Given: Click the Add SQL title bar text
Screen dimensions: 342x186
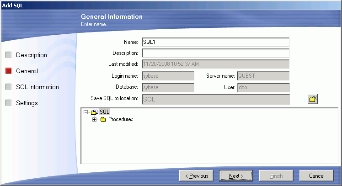Looking at the screenshot, I should [x=12, y=5].
